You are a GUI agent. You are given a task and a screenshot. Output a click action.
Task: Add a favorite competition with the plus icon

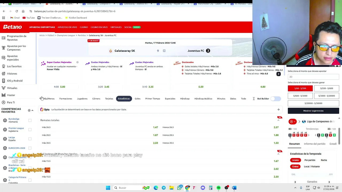[x=29, y=110]
